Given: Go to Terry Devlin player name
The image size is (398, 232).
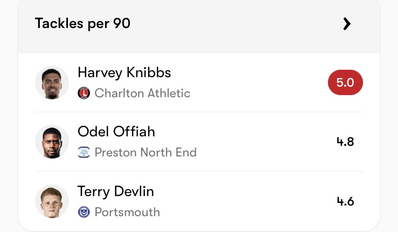Looking at the screenshot, I should [116, 191].
